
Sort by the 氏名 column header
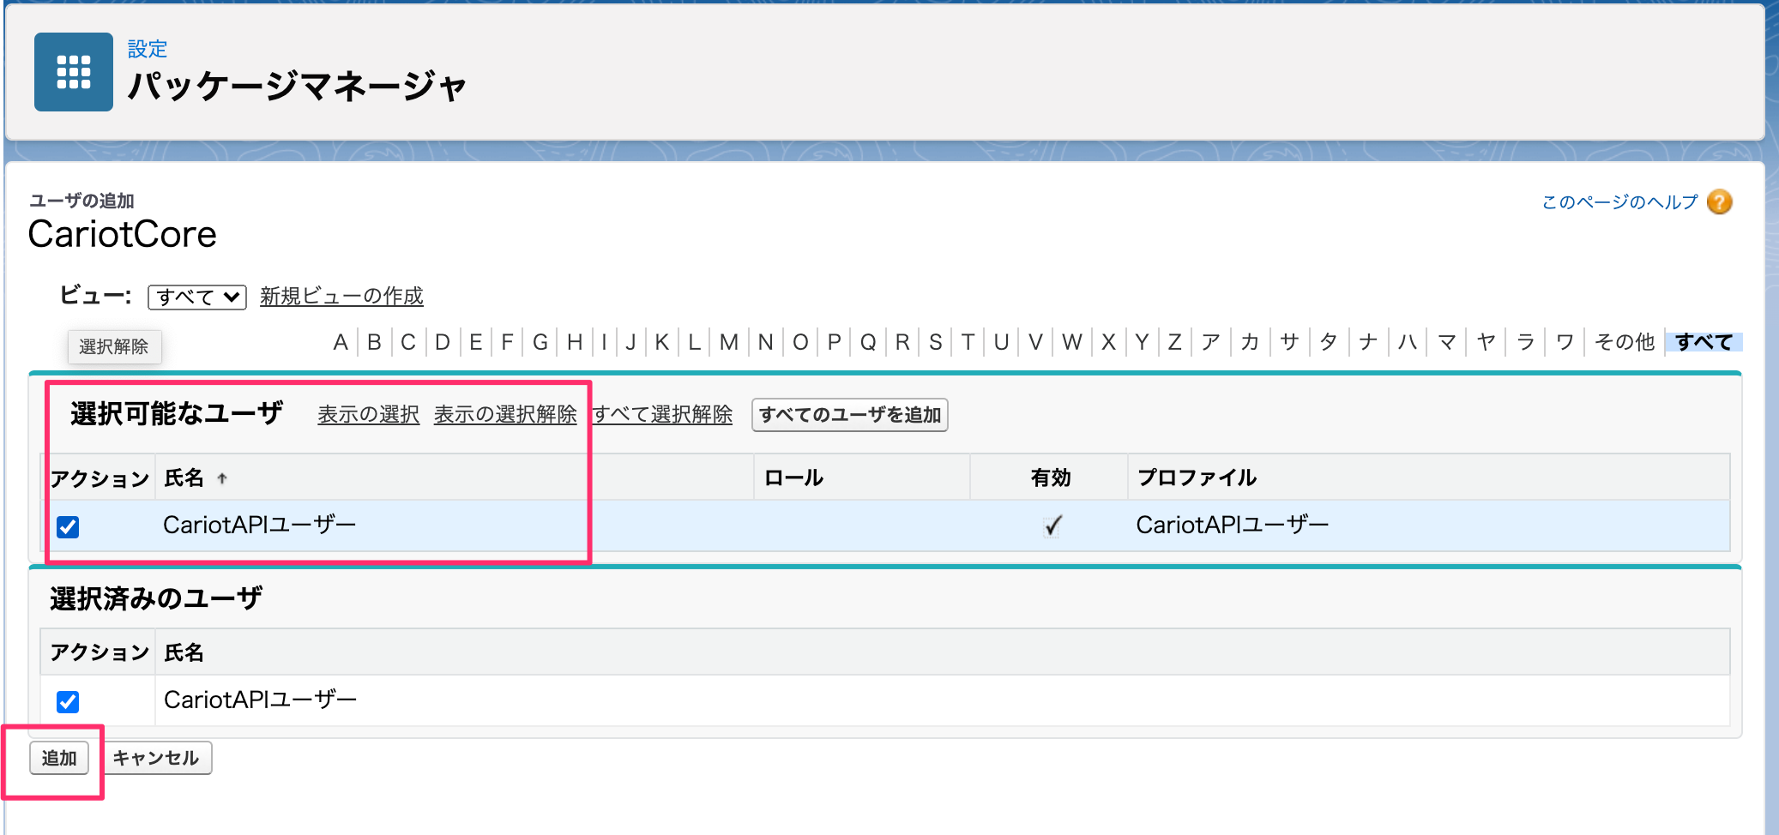(184, 478)
